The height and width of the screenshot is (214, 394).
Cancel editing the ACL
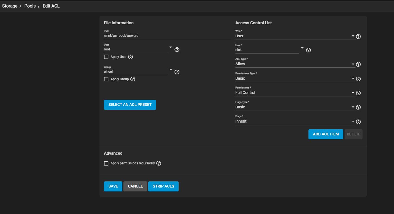[x=135, y=186]
